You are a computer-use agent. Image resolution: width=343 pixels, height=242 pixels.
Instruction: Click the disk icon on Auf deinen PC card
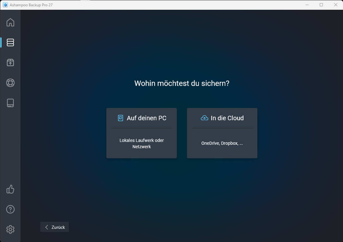121,118
